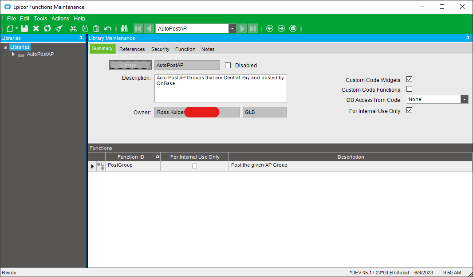Click the Undo arrow icon

coord(108,28)
